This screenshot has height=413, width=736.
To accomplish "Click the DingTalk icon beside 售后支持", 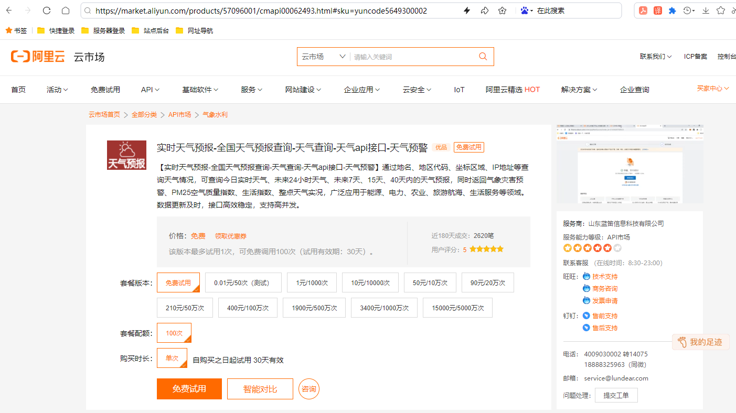I will click(586, 328).
